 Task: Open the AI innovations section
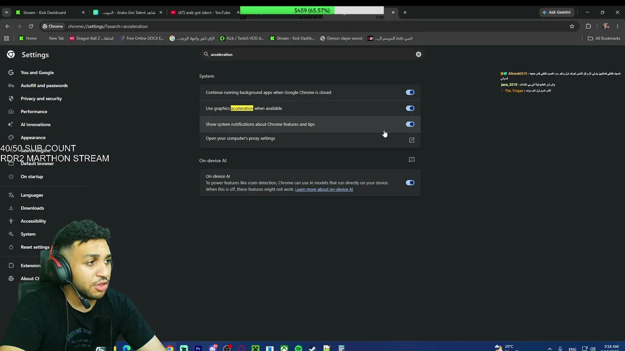[x=35, y=124]
